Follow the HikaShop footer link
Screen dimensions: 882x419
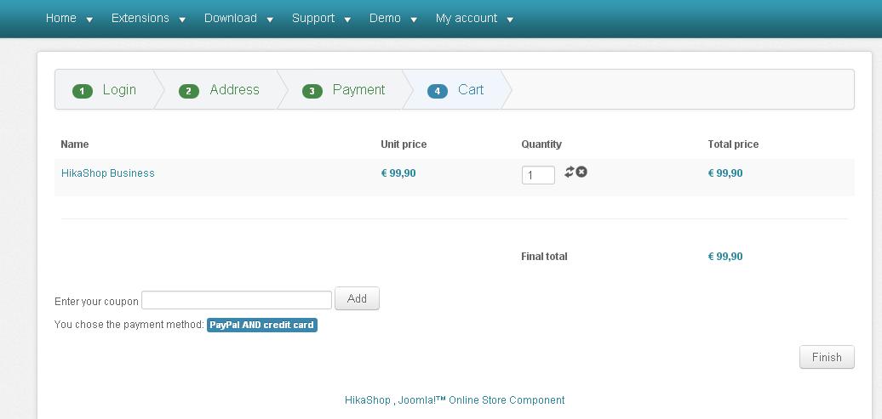point(367,400)
